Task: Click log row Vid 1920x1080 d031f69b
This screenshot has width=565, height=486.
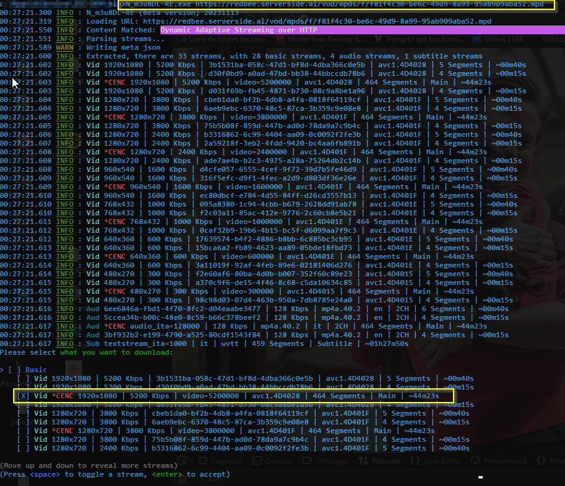Action: [263, 91]
